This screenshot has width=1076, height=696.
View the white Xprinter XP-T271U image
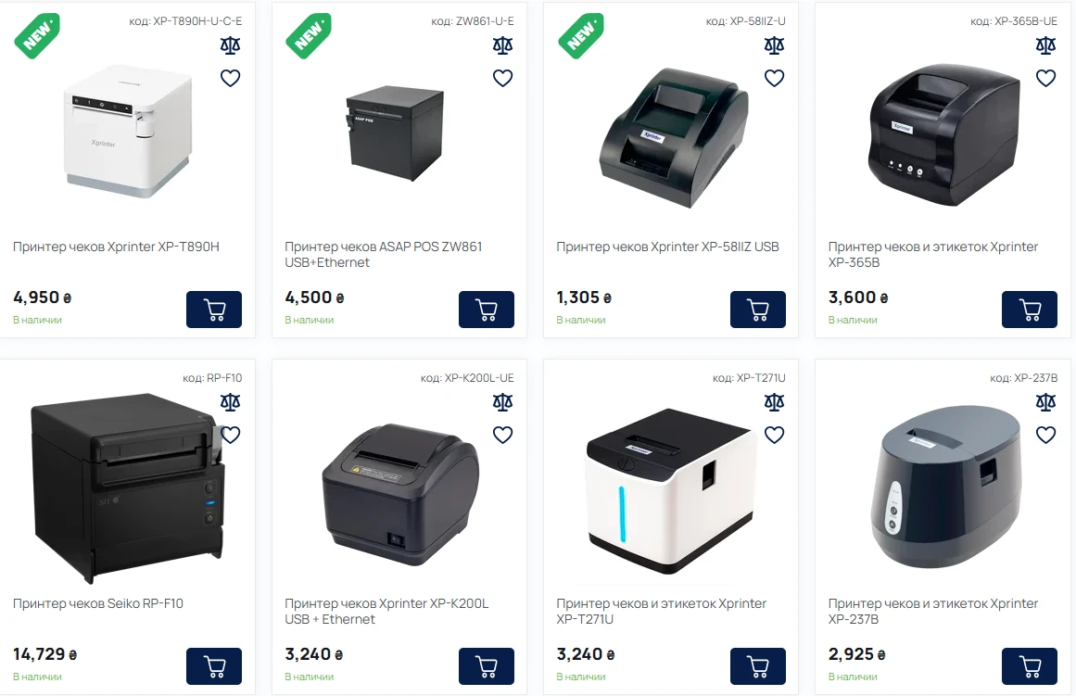click(x=670, y=491)
